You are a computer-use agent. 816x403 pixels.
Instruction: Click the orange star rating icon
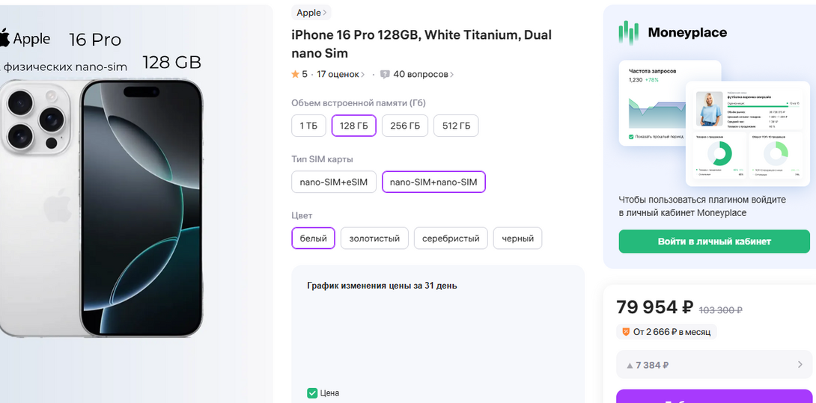(296, 75)
